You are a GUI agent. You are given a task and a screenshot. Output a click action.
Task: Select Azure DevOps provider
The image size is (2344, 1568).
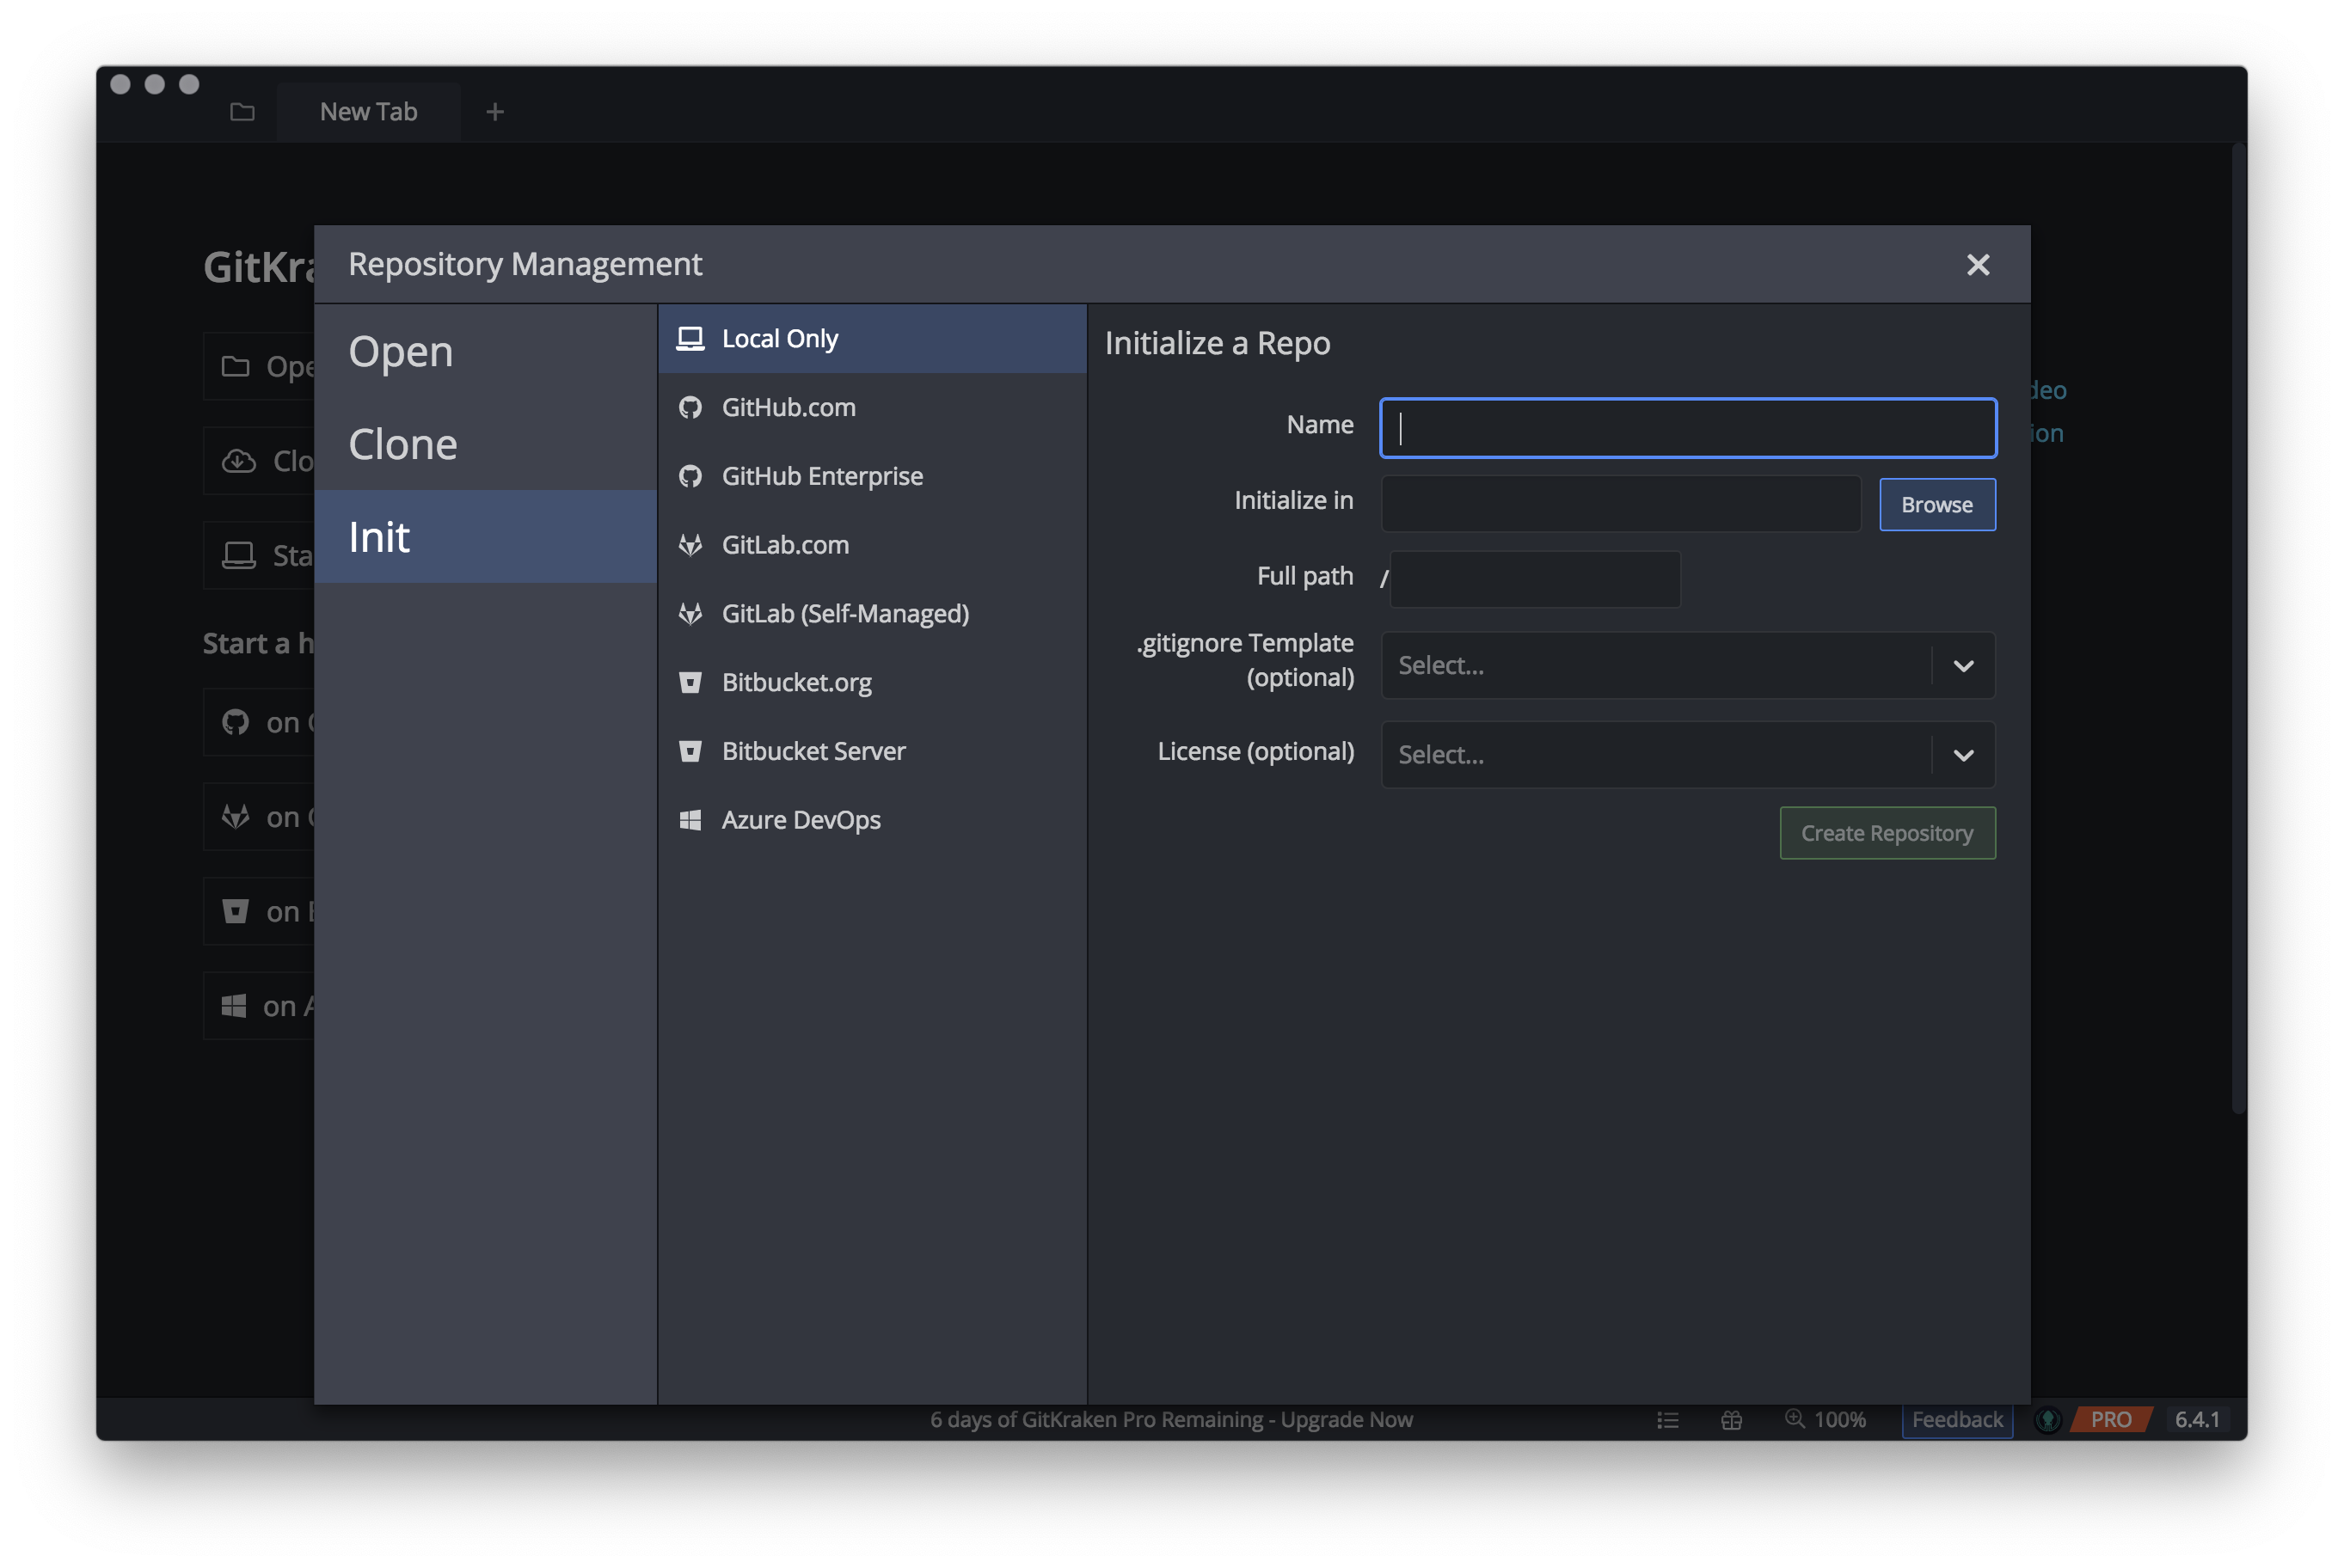pyautogui.click(x=800, y=820)
